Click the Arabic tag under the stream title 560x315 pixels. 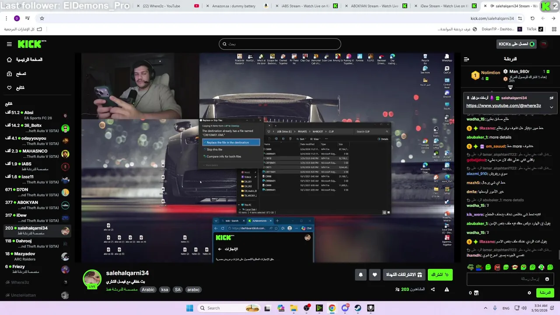(x=148, y=290)
